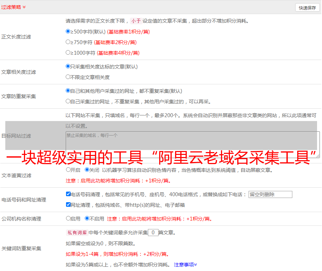322x271 pixels.
Task: Click the 基础费率4积分/篇 red note
Action: (118, 53)
